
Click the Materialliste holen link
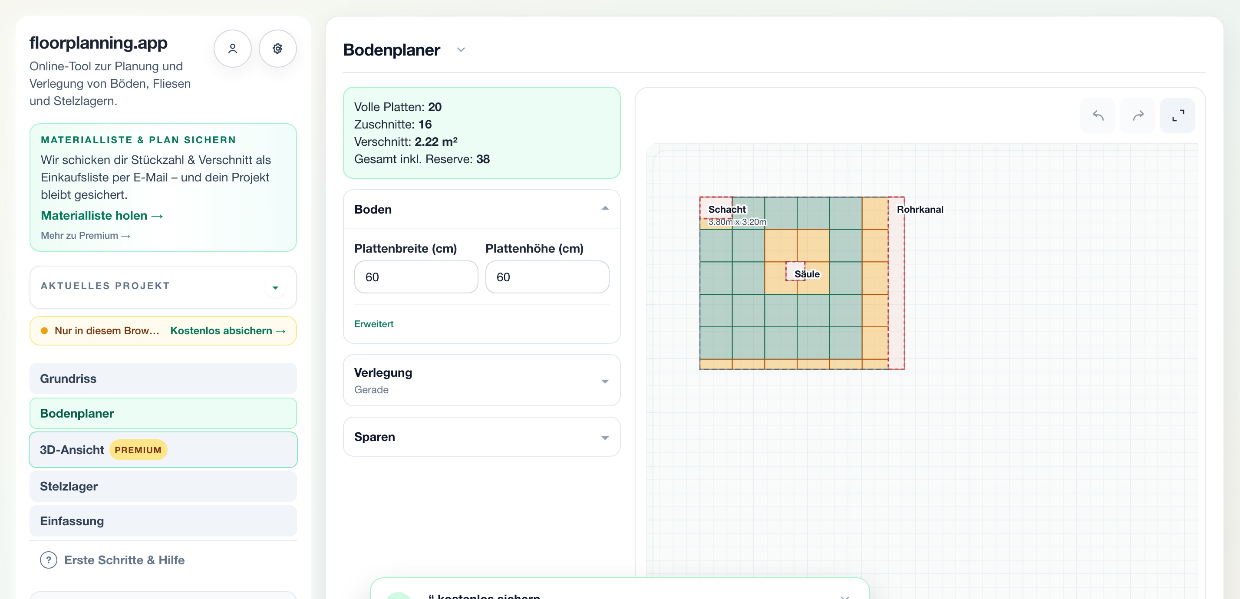(102, 216)
